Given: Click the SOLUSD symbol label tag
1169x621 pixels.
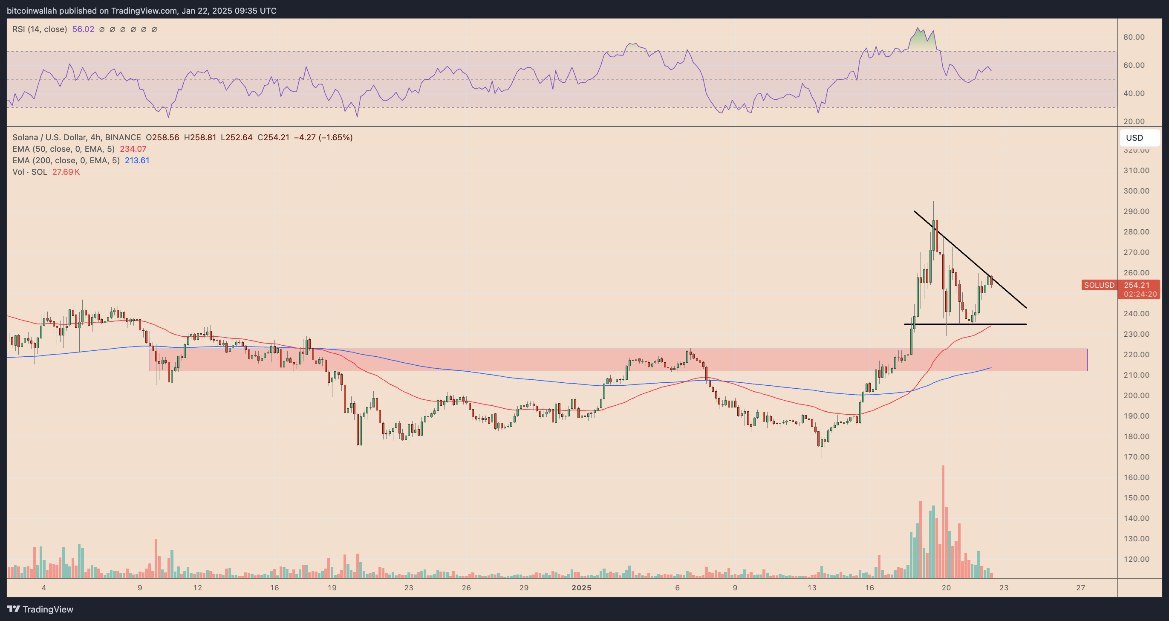Looking at the screenshot, I should coord(1099,285).
